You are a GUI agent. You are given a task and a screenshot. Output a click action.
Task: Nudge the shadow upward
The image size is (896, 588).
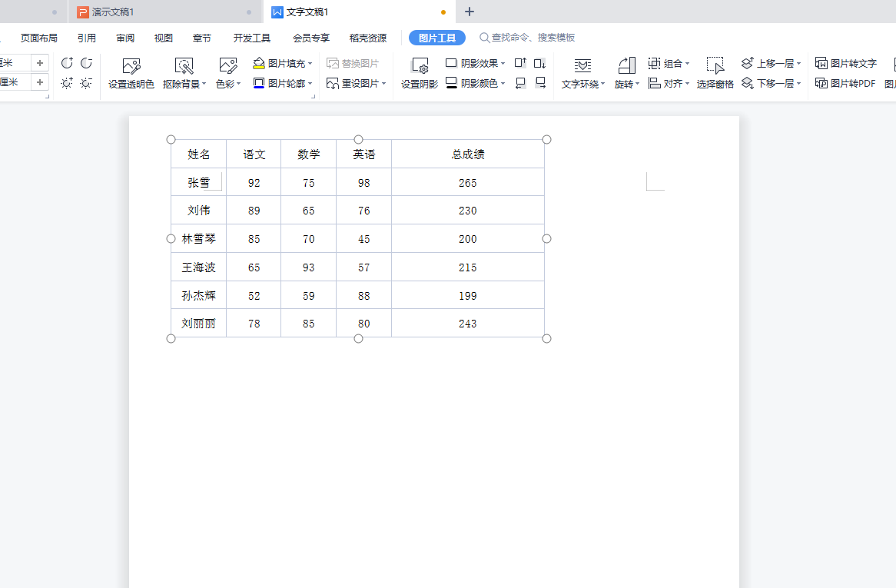pyautogui.click(x=520, y=63)
